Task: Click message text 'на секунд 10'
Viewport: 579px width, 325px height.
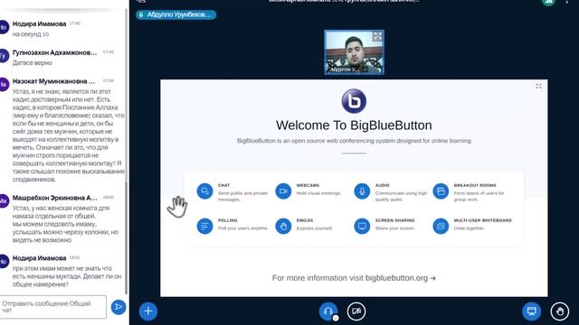Action: (31, 34)
